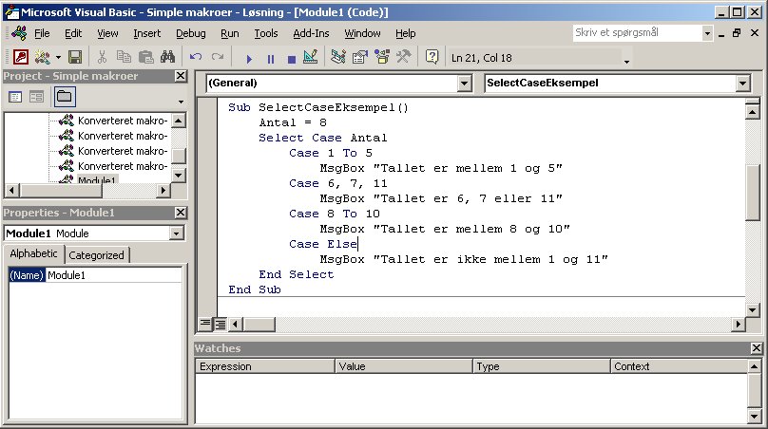Open the Help menu

(406, 33)
